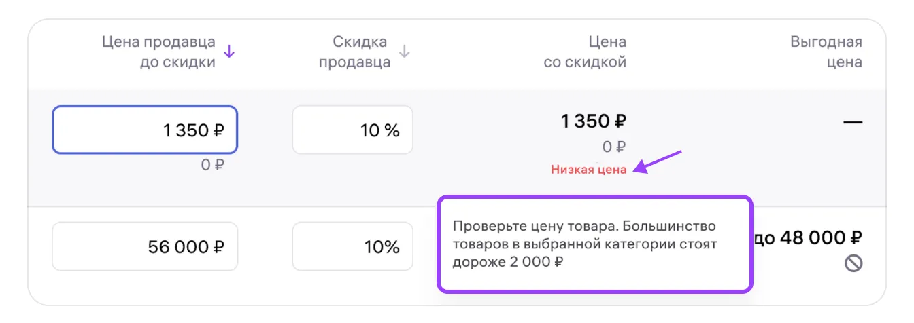
Task: Click the 10 % discount field in first row
Action: tap(352, 130)
